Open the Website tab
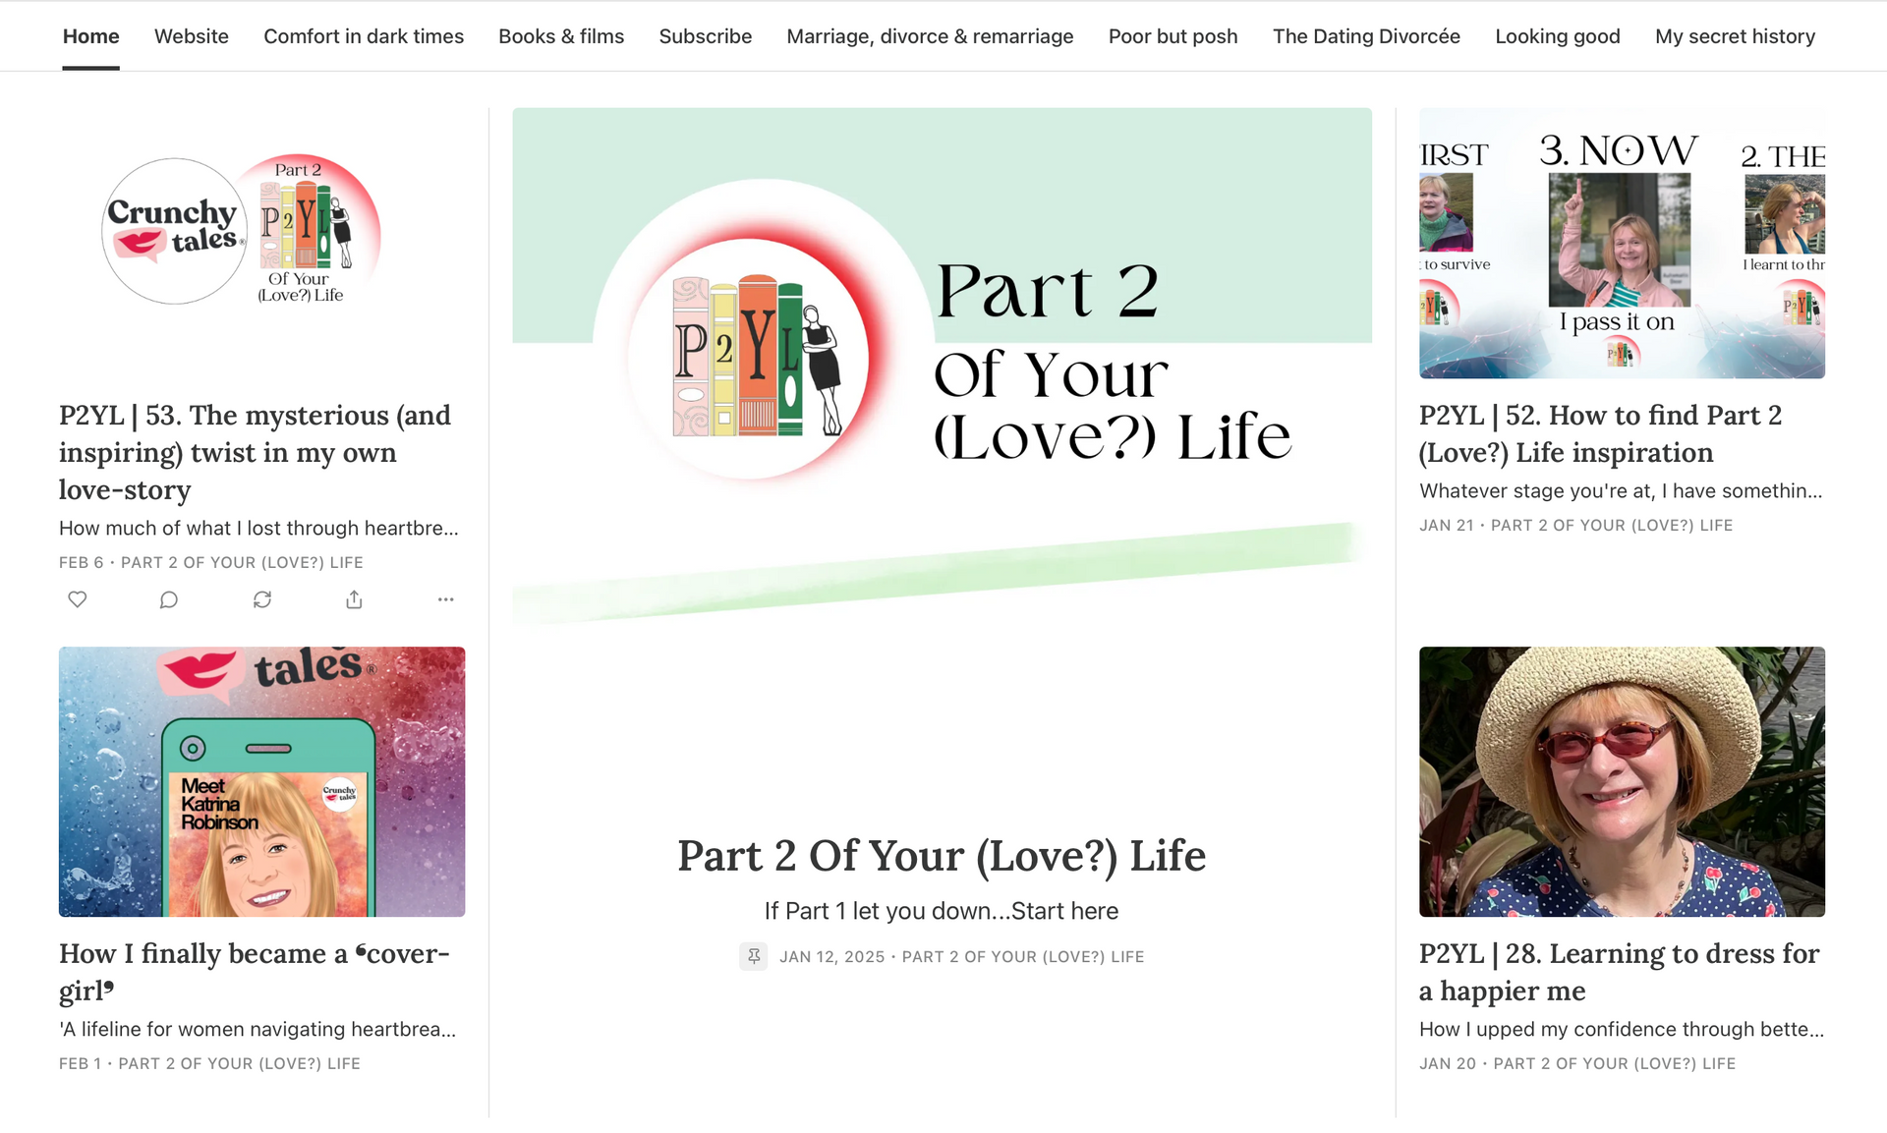Screen dimensions: 1887x1133 191,36
